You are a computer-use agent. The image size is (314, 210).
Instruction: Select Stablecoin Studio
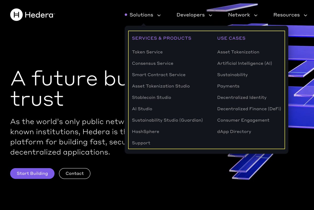(152, 97)
